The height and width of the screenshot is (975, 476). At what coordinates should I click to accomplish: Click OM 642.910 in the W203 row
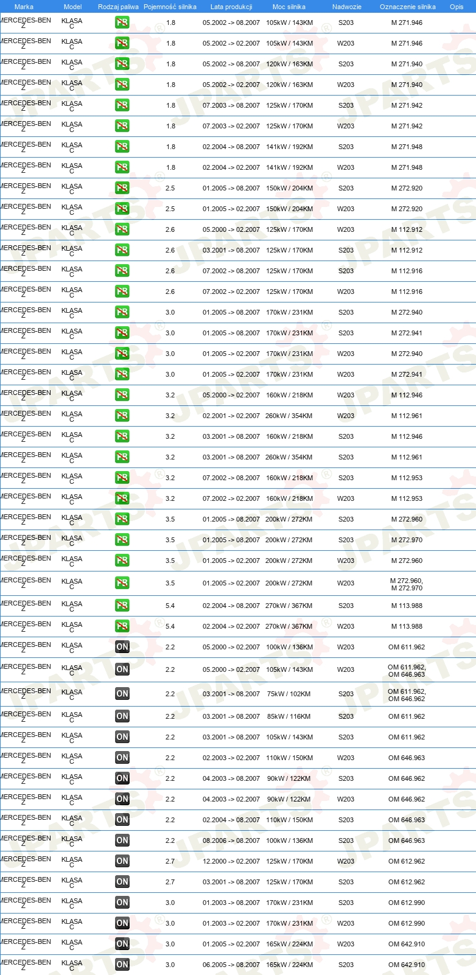407,944
